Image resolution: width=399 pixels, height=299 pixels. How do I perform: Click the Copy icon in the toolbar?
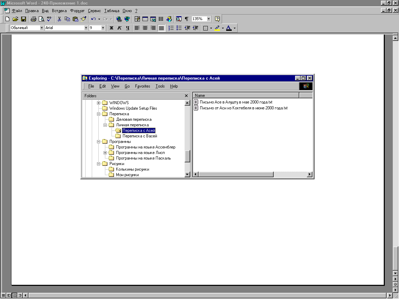point(67,19)
